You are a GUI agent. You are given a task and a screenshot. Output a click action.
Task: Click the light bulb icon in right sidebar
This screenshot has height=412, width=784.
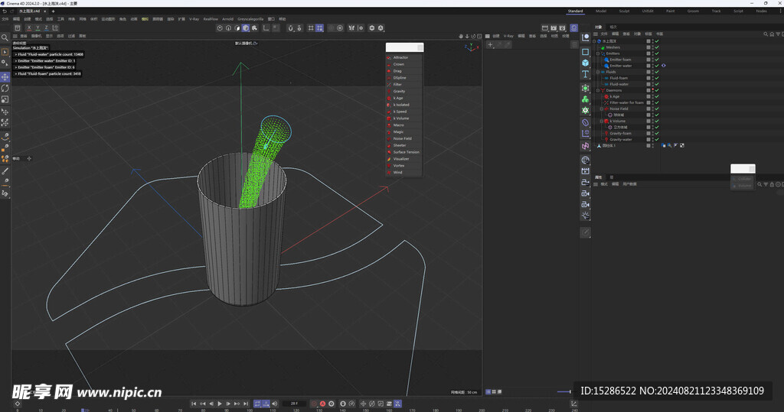(x=586, y=216)
